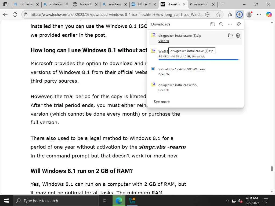Click the slmgr.vbs -rearm text
The image size is (275, 206).
coord(162,147)
